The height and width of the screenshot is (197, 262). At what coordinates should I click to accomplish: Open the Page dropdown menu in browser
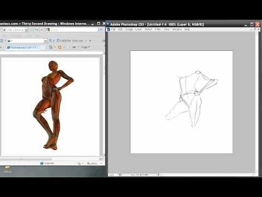(x=85, y=47)
